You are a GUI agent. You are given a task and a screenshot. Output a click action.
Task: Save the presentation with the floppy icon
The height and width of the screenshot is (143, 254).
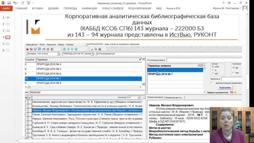pyautogui.click(x=9, y=3)
